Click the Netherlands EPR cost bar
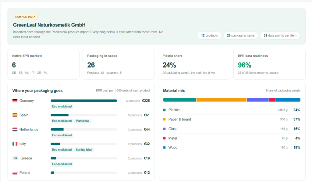This screenshot has width=312, height=182. tap(84, 130)
